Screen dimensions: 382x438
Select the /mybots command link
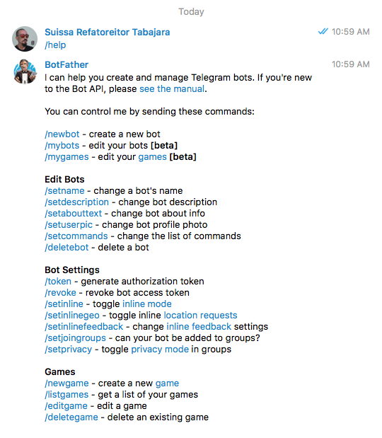[62, 146]
